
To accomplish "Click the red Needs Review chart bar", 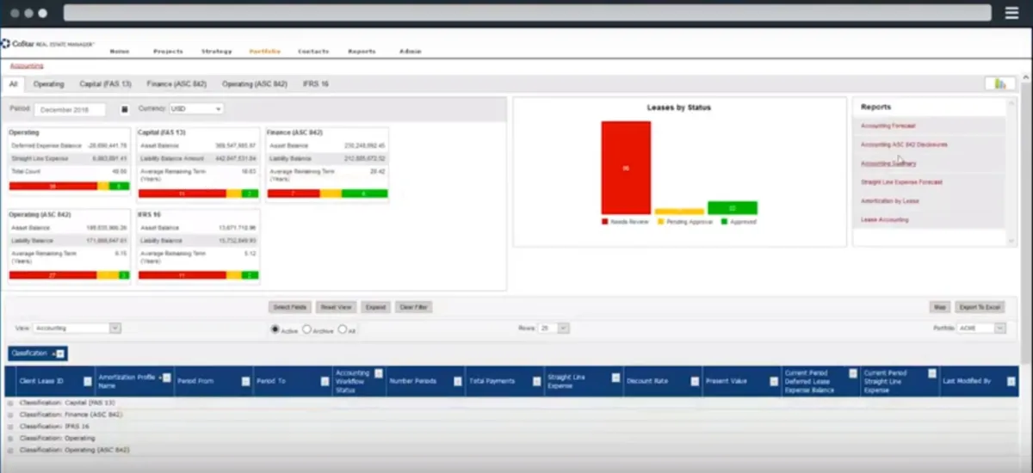I will pos(626,168).
